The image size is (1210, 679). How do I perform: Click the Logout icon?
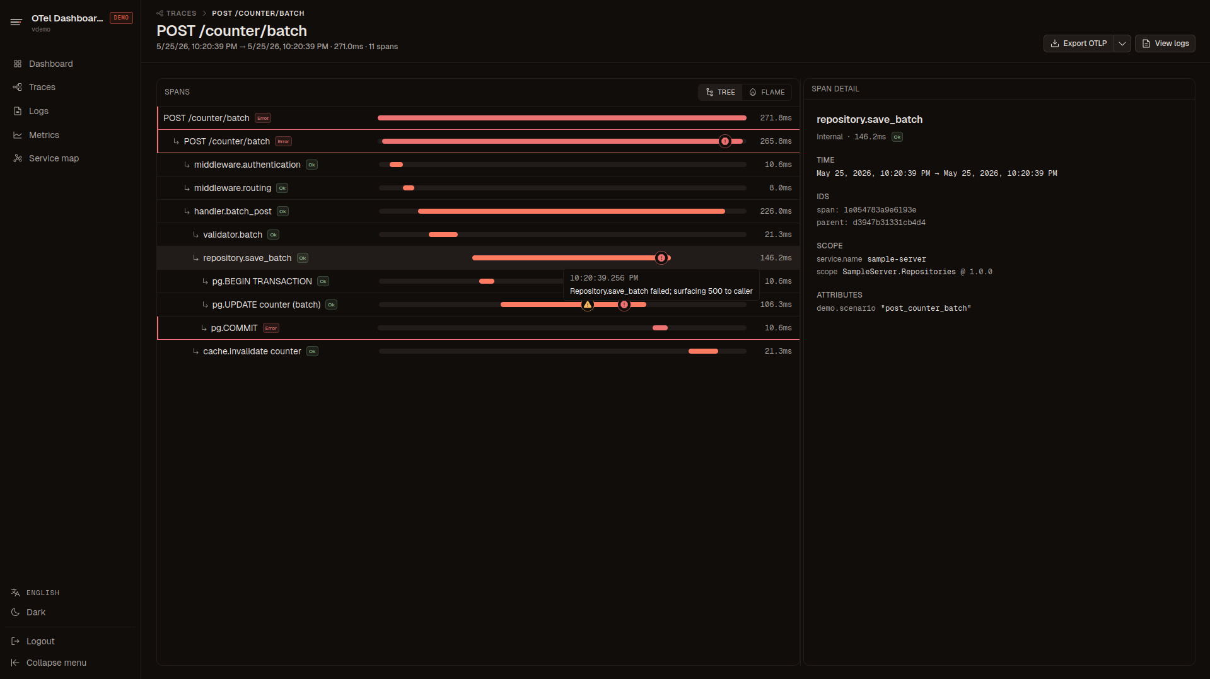(16, 641)
